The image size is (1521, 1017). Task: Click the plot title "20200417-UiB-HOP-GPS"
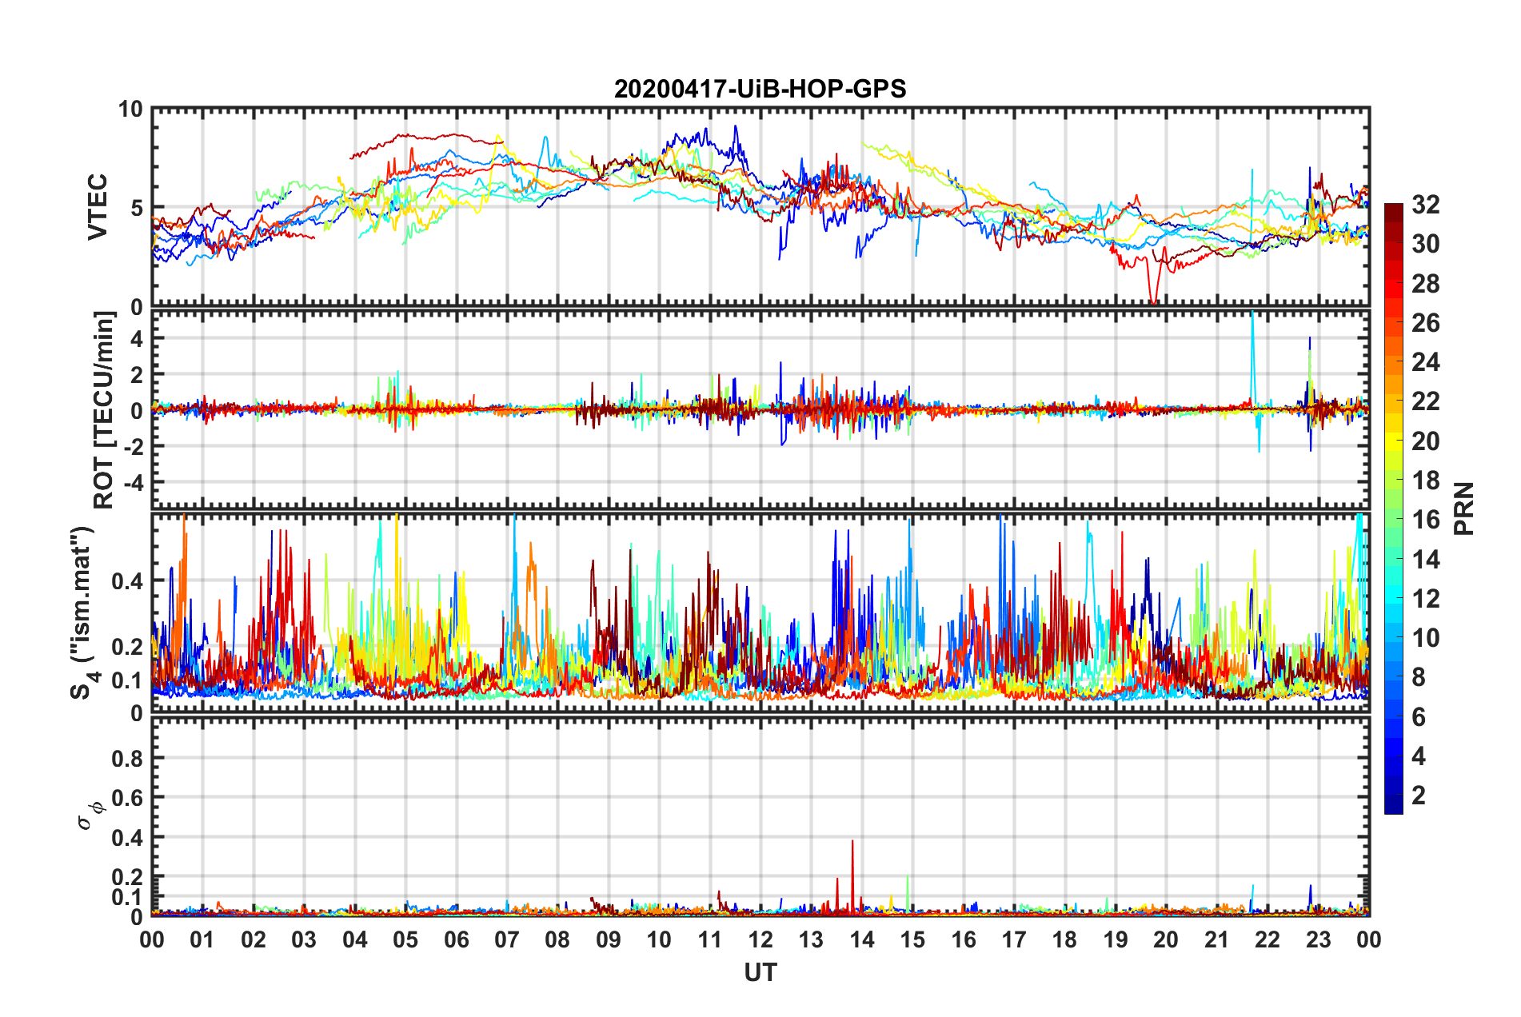tap(760, 89)
